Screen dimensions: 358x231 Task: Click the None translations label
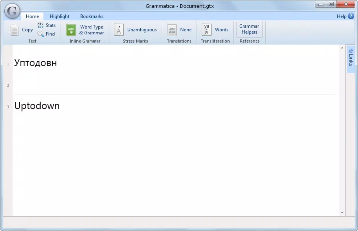[x=186, y=29]
